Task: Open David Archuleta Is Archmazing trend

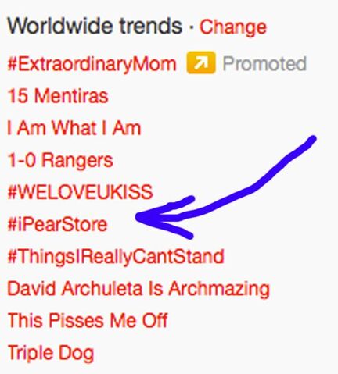Action: coord(138,289)
